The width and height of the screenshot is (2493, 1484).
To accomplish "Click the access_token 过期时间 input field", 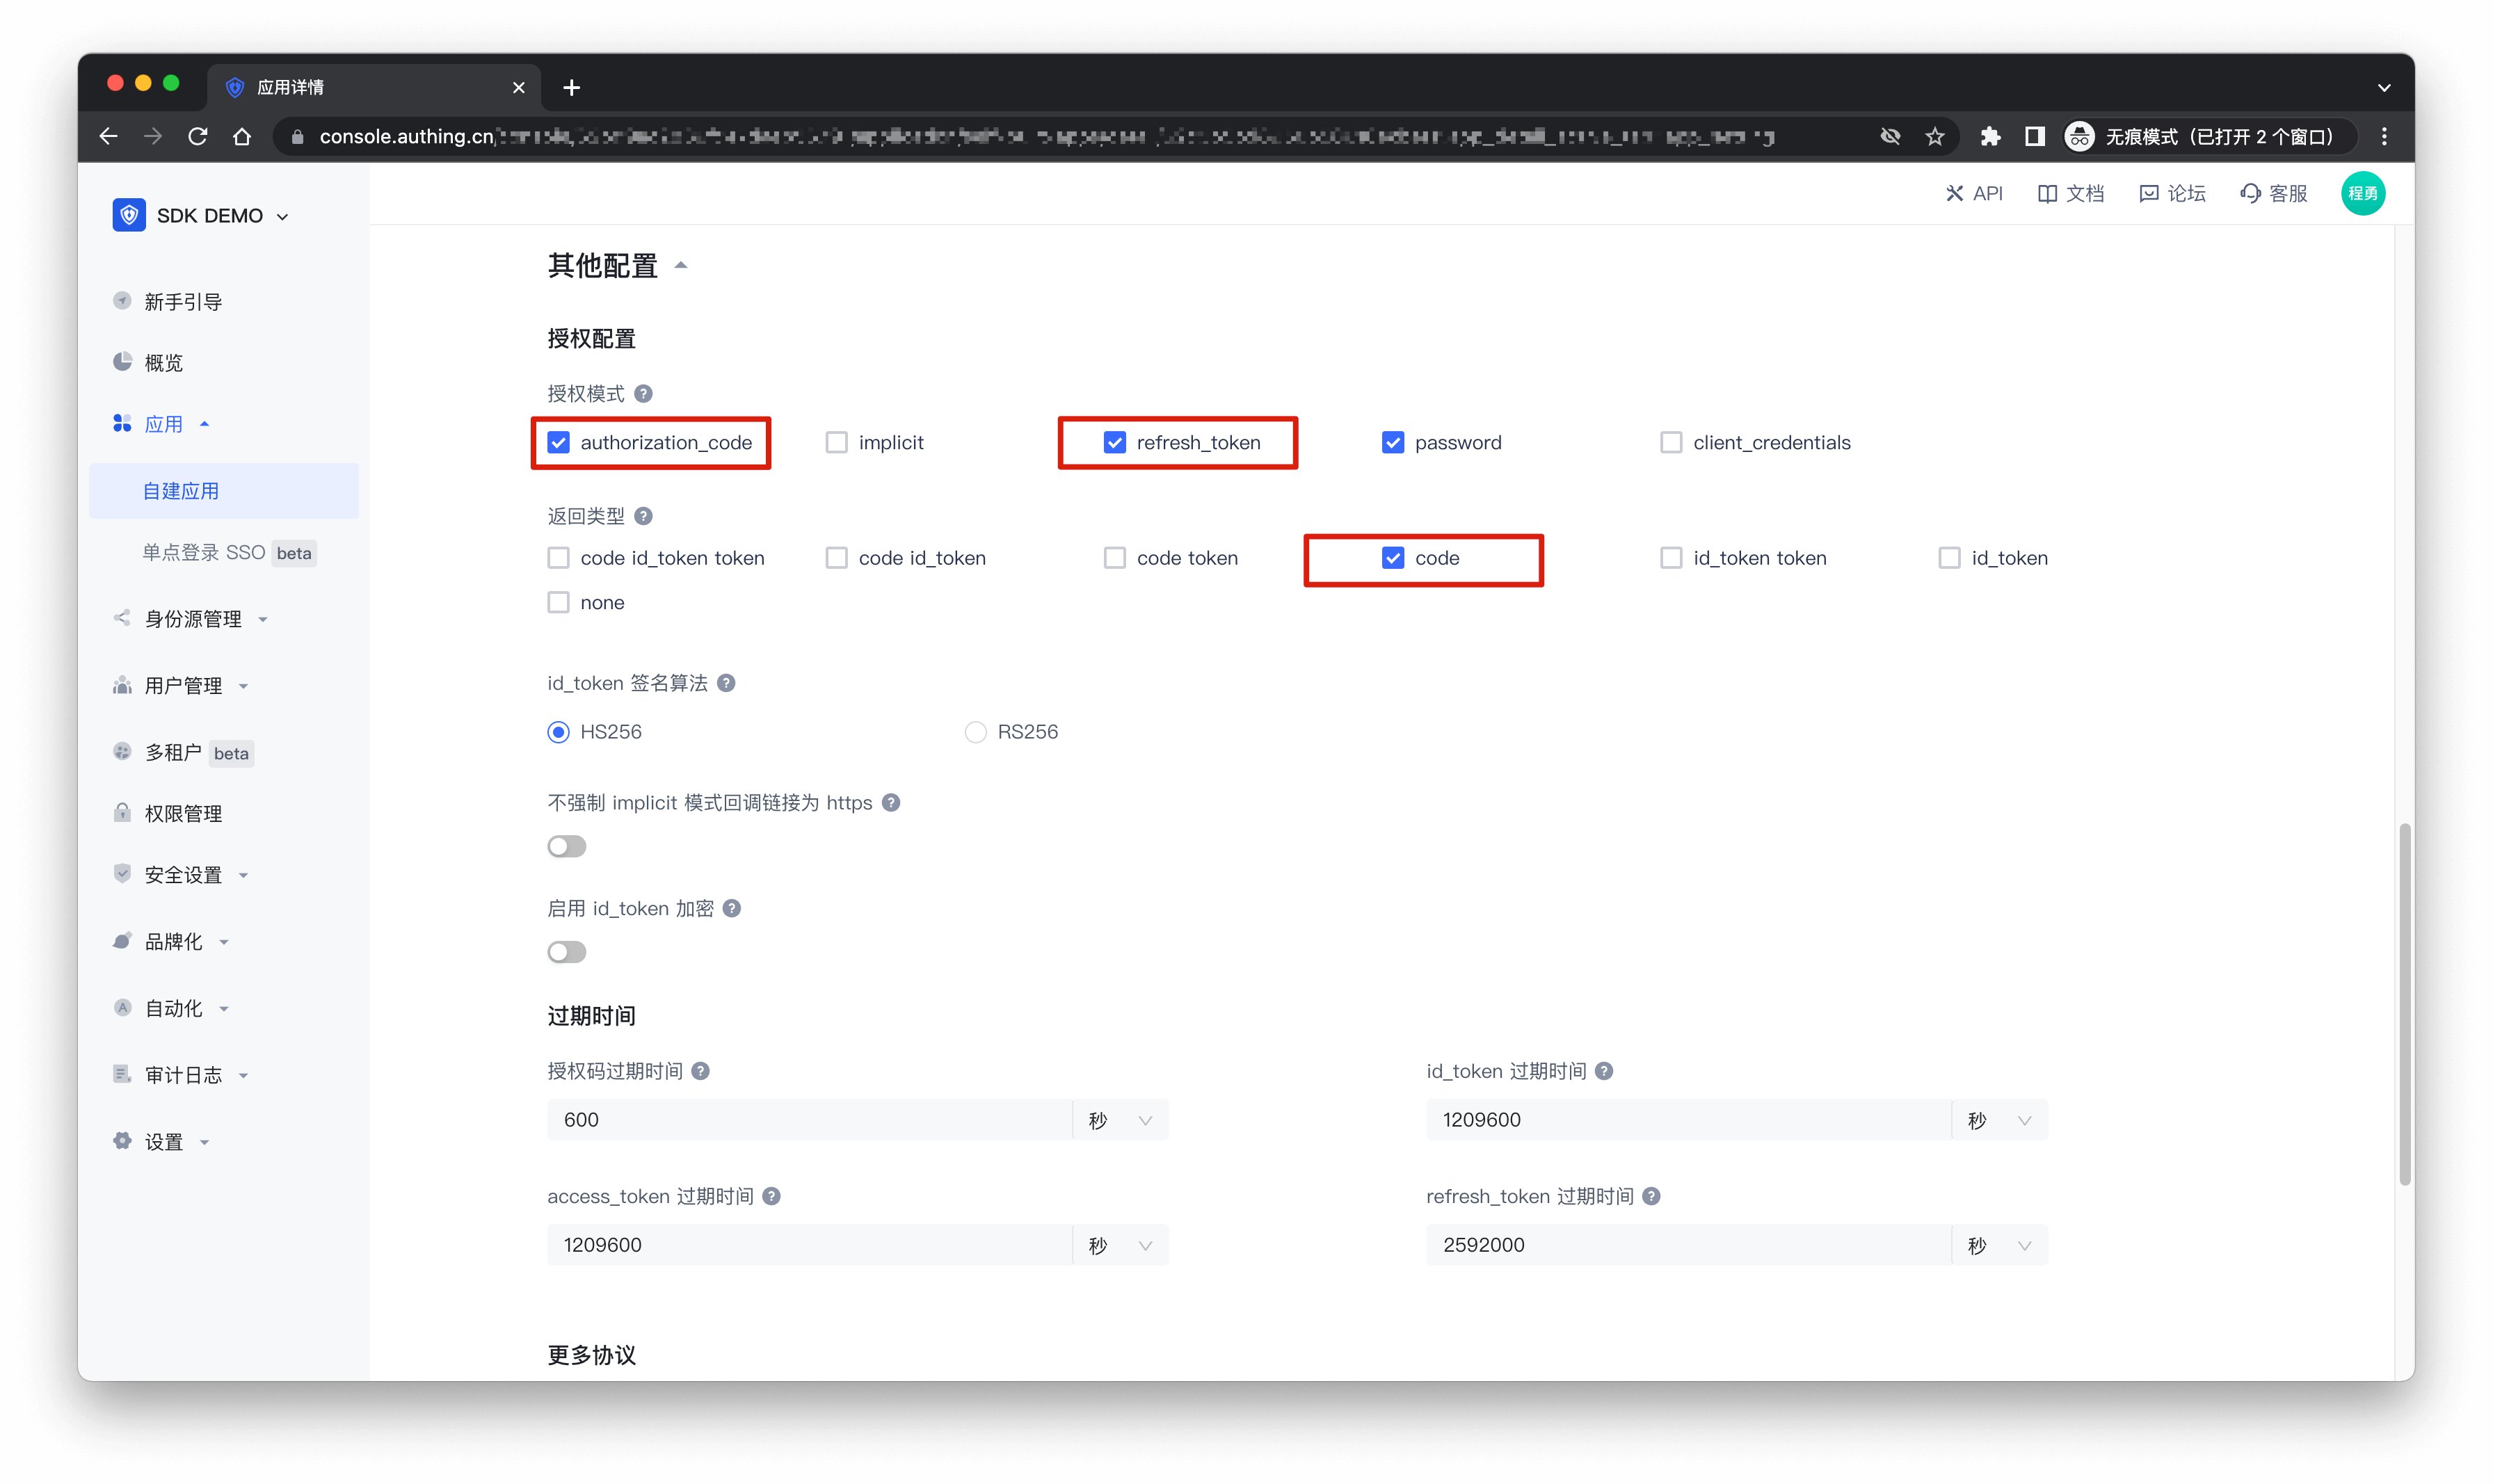I will [808, 1245].
